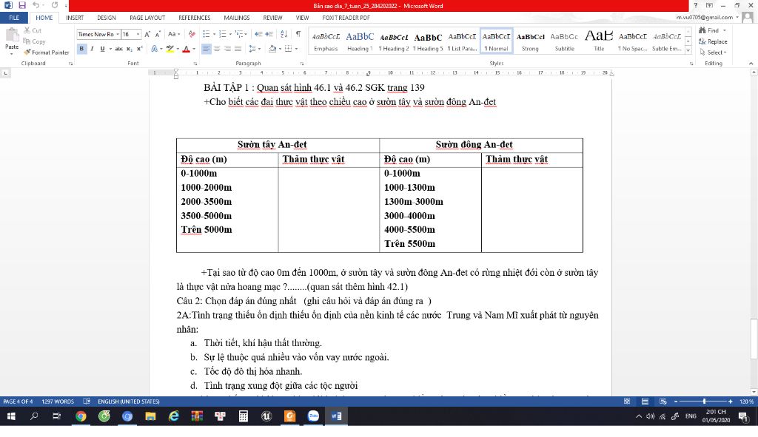
Task: Click the Increase Indent icon
Action: coord(269,34)
